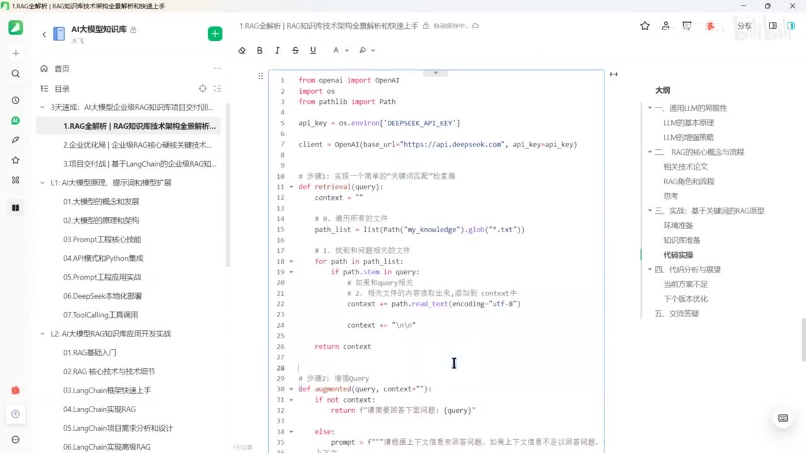Click the bottom-most circle icon in left rail
This screenshot has height=453, width=806.
click(x=16, y=440)
